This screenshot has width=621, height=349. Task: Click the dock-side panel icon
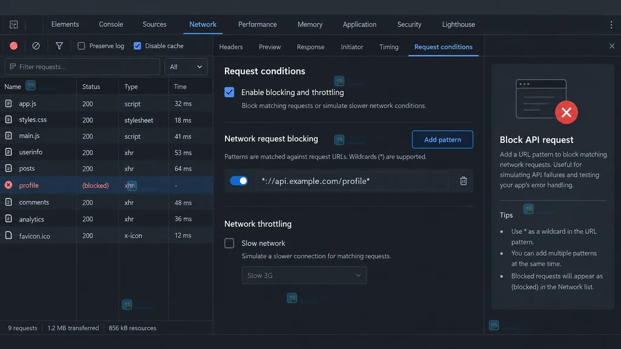point(14,24)
